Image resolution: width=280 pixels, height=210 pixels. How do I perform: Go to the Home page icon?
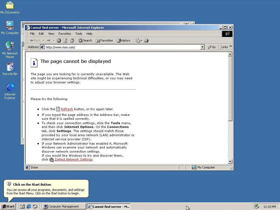tap(72, 40)
